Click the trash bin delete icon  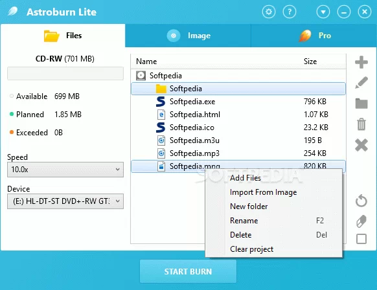coord(361,124)
